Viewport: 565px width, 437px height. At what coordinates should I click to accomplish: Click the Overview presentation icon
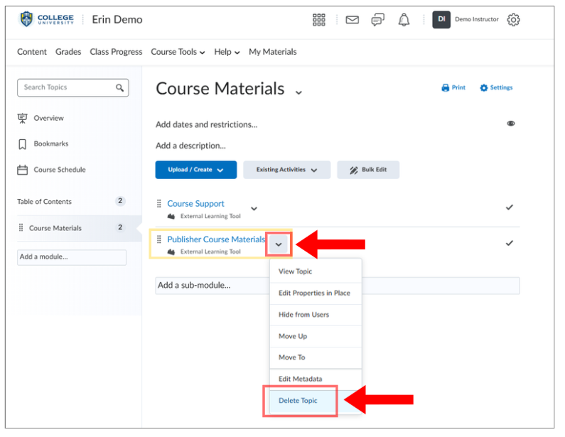tap(22, 118)
